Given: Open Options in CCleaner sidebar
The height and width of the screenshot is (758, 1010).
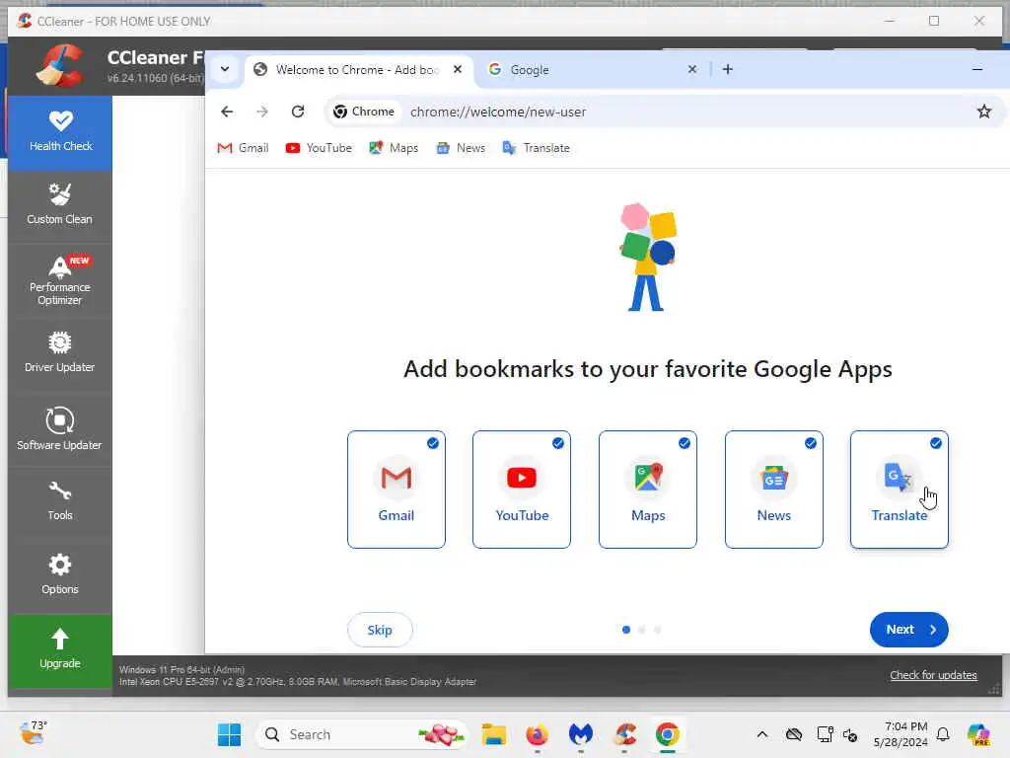Looking at the screenshot, I should (x=60, y=575).
